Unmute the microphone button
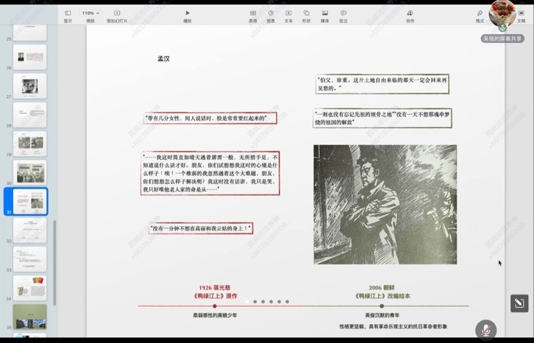The width and height of the screenshot is (534, 343). 485,330
